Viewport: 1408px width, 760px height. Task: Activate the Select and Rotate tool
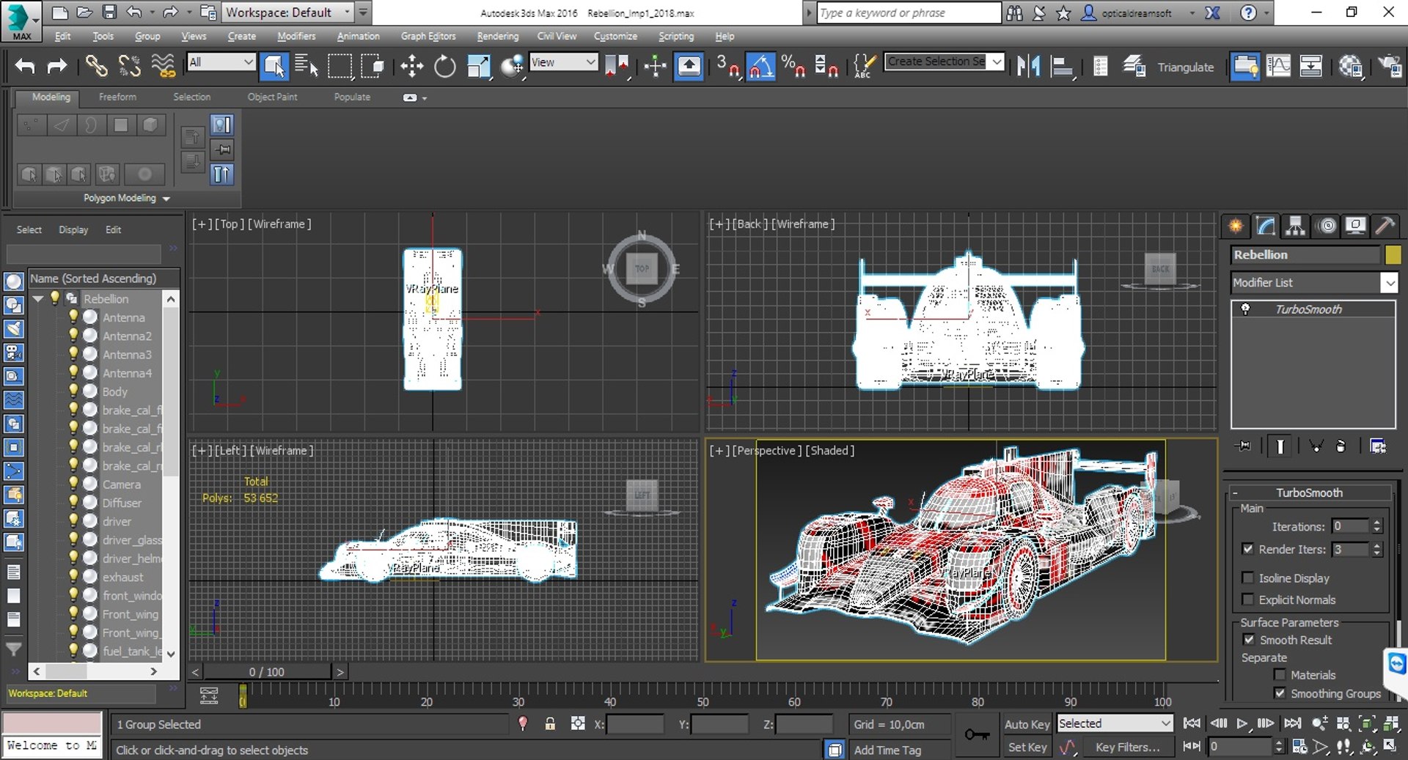[444, 67]
